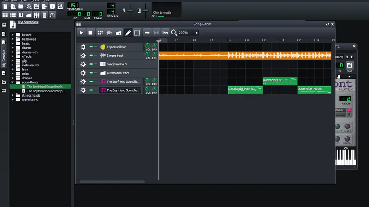This screenshot has width=369, height=207.
Task: Toggle the back-to-start playback behavior button
Action: pos(165,33)
